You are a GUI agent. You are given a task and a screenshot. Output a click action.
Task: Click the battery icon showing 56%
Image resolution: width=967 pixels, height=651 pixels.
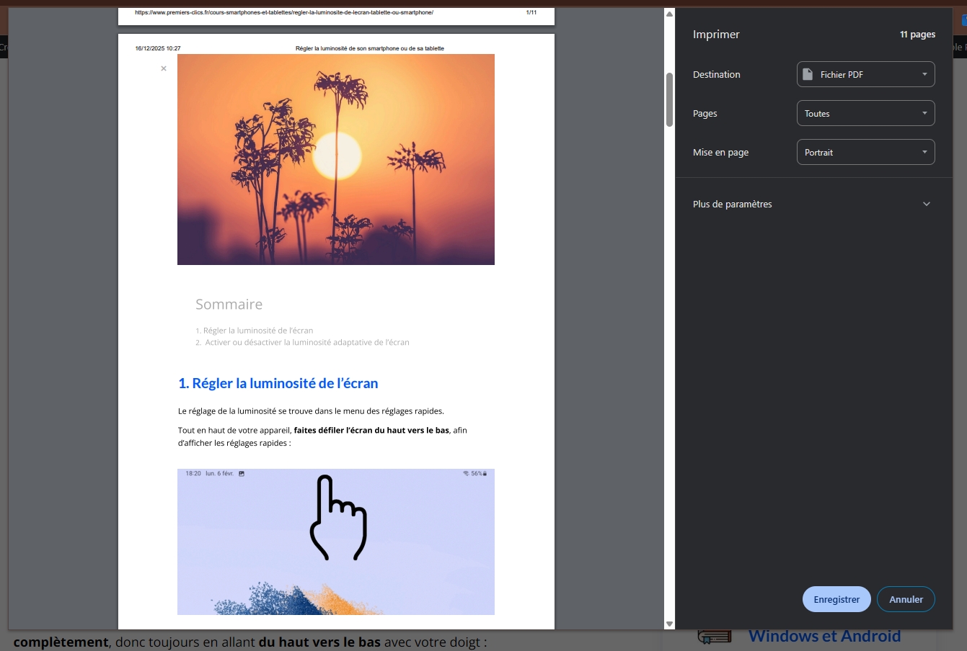pyautogui.click(x=485, y=474)
